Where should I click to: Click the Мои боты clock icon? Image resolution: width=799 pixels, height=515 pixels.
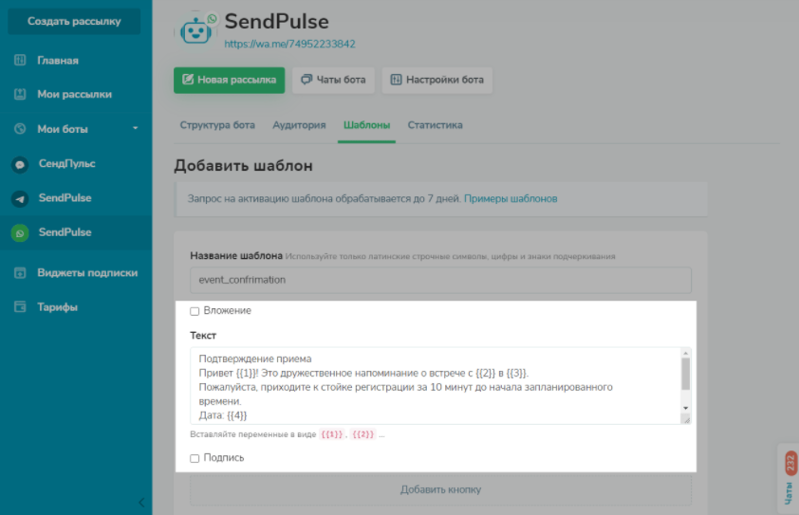(x=19, y=129)
